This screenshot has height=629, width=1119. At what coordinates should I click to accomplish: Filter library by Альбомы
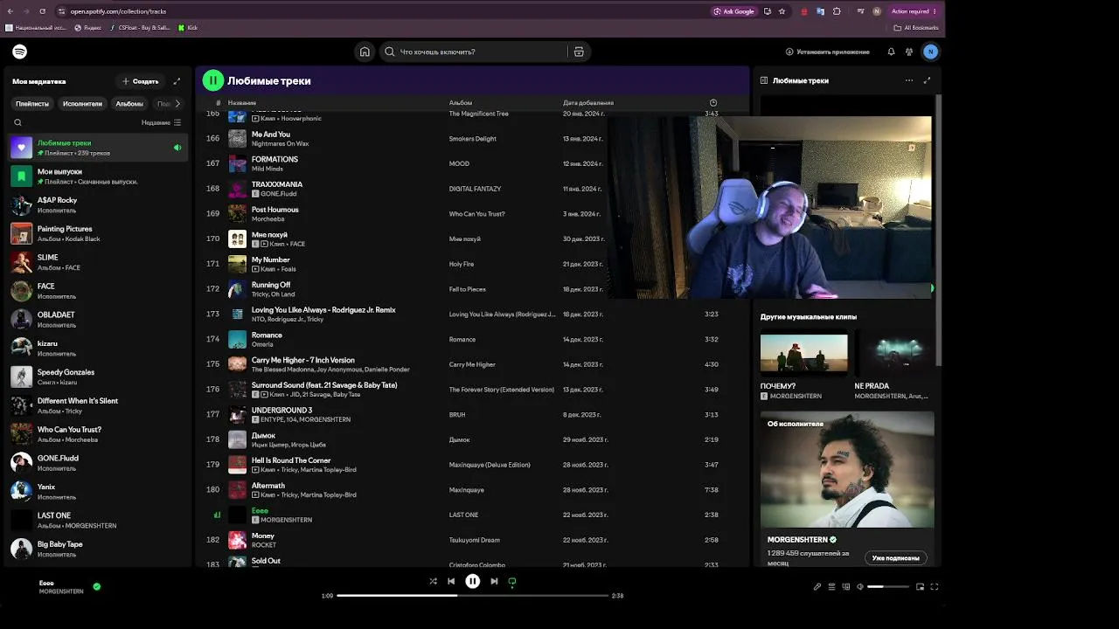point(129,103)
